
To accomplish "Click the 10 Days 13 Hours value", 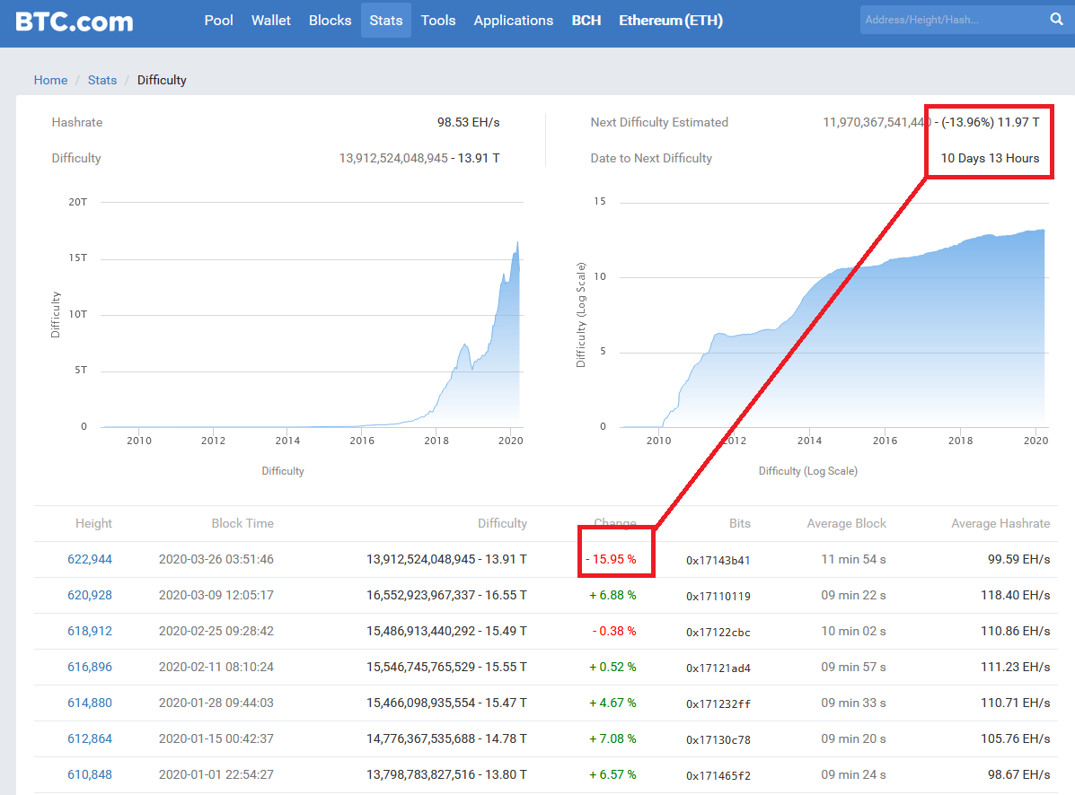I will pos(990,158).
